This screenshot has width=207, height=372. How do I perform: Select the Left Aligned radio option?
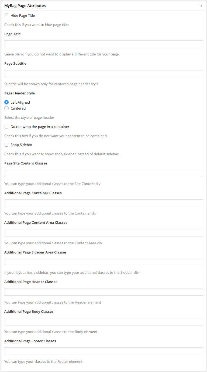coord(6,102)
